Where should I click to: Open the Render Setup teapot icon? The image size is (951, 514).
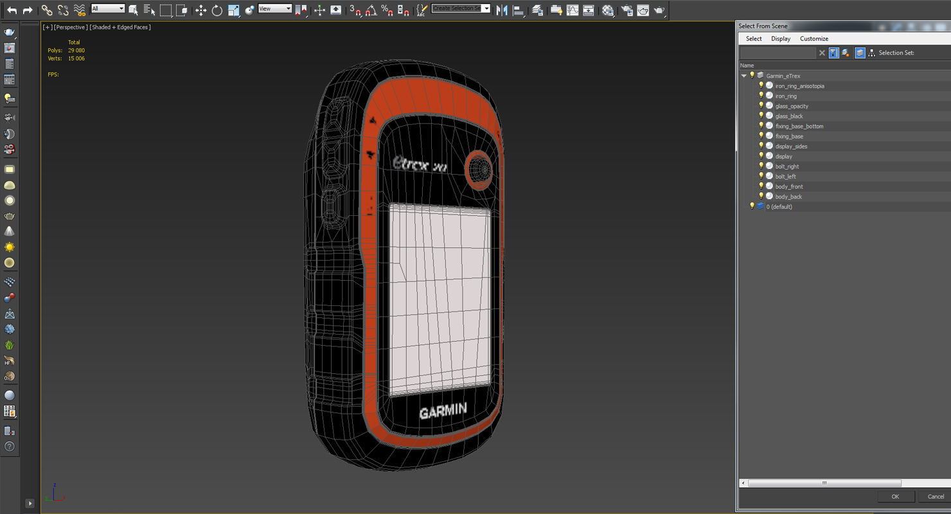627,10
